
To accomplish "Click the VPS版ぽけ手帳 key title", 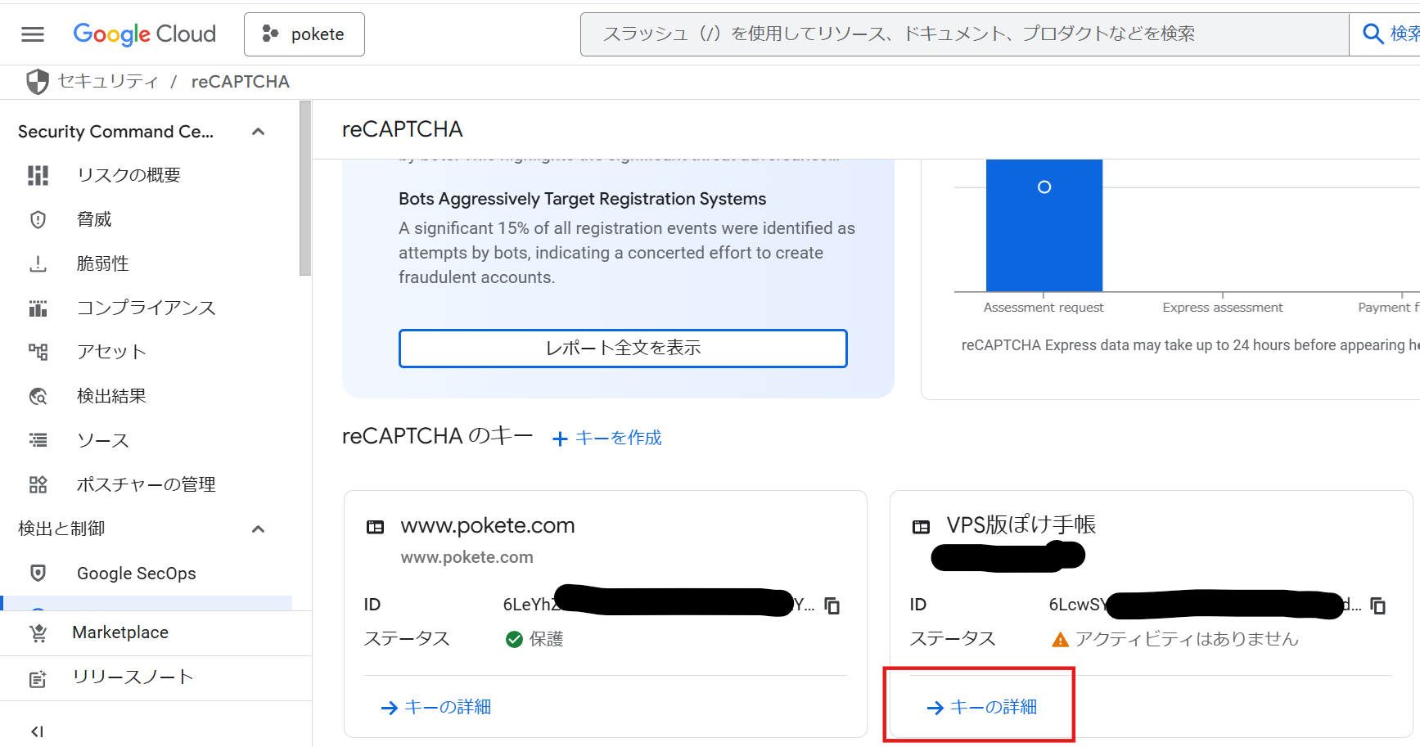I will (1021, 525).
